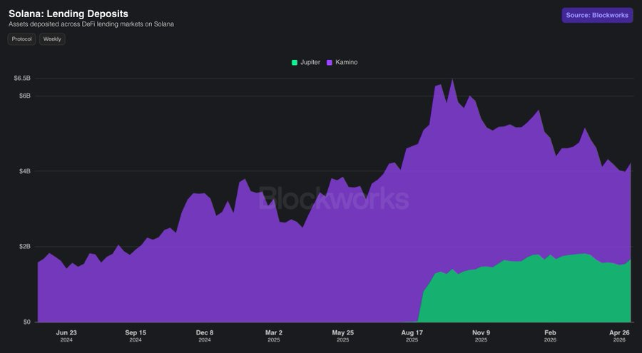
Task: Click the Sep 15 2024 axis label
Action: tap(136, 336)
